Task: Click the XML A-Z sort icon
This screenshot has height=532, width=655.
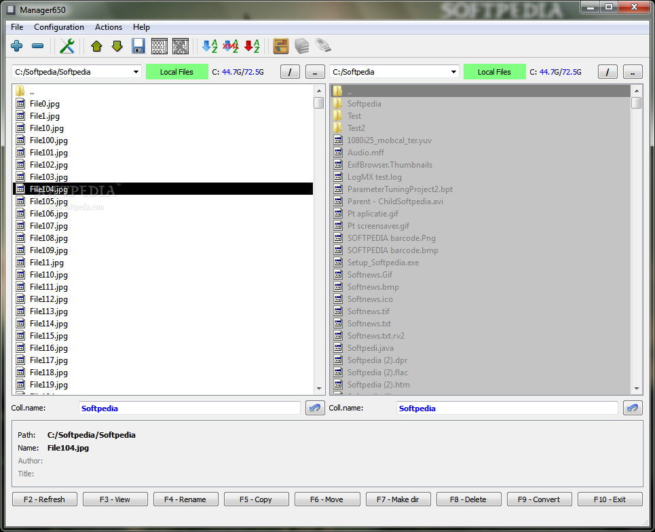Action: click(x=231, y=46)
